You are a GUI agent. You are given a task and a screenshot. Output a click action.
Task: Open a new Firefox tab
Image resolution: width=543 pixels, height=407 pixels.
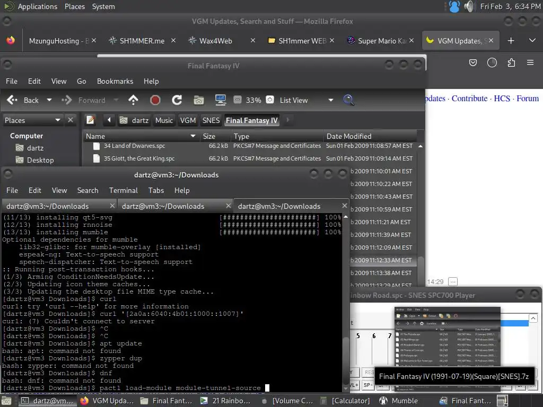[x=511, y=41]
